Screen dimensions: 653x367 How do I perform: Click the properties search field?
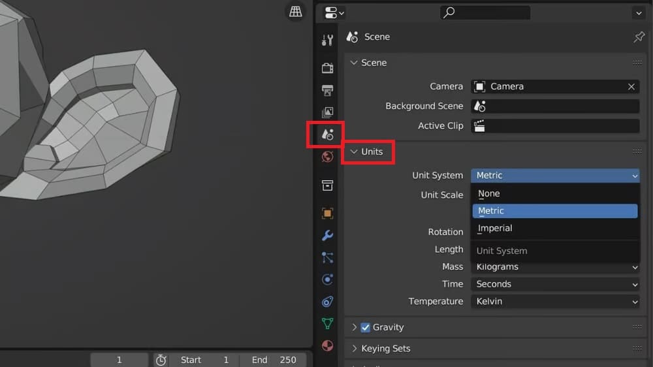[x=485, y=12]
